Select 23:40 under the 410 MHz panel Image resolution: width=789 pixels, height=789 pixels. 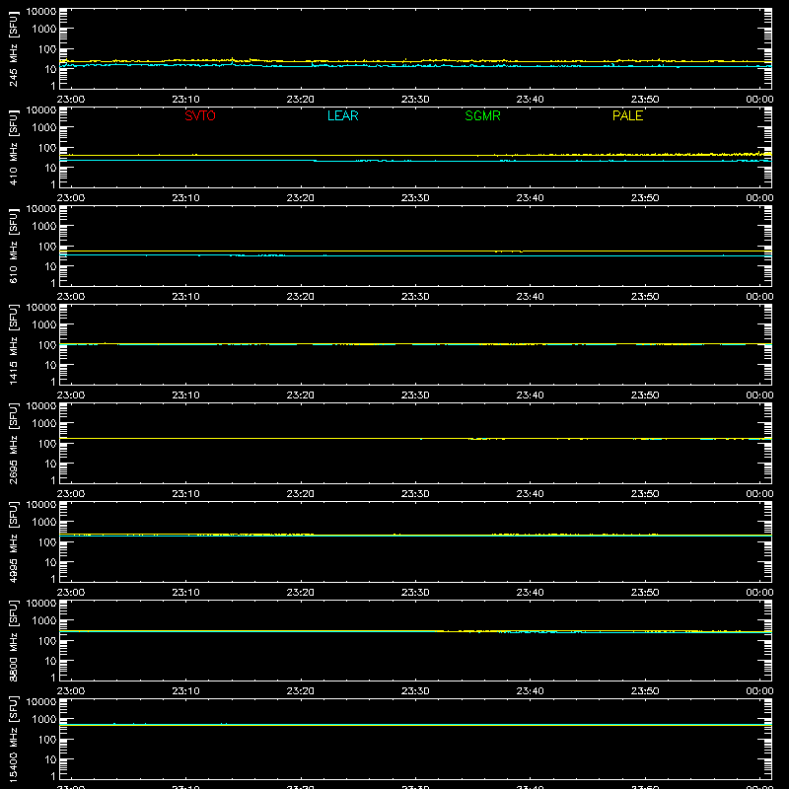[x=530, y=198]
